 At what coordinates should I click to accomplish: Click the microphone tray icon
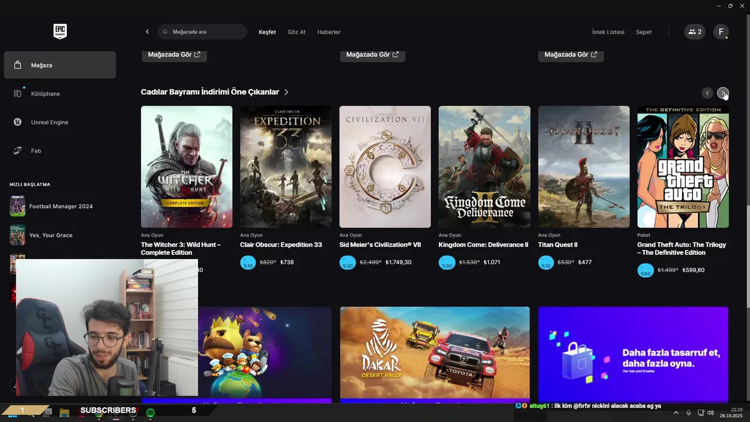pos(688,413)
